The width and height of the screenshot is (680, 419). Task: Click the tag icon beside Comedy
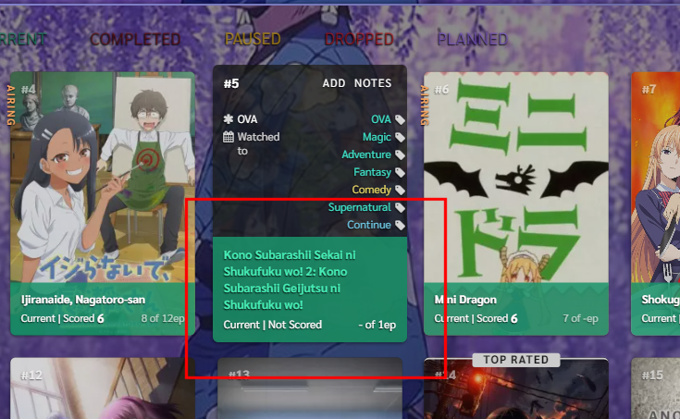click(x=400, y=190)
